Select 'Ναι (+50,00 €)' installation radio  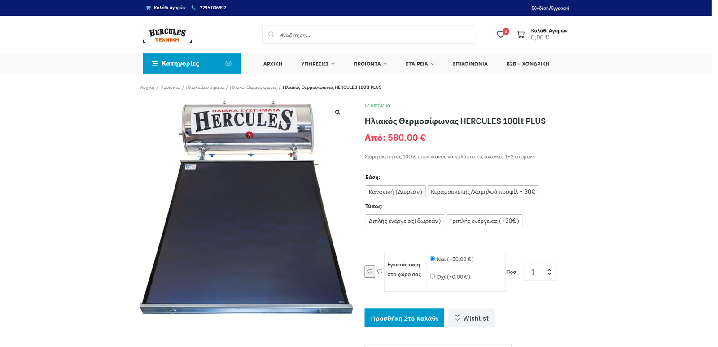pos(433,259)
